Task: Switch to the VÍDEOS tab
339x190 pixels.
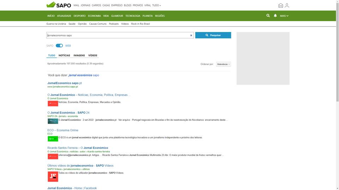Action: [x=93, y=55]
